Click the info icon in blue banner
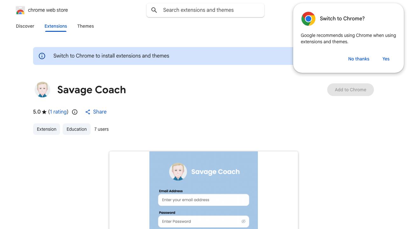 [42, 56]
